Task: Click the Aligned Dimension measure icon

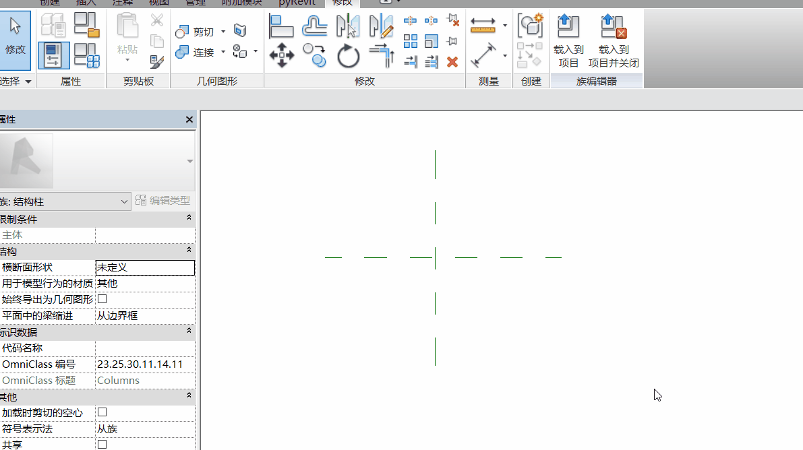Action: (483, 55)
